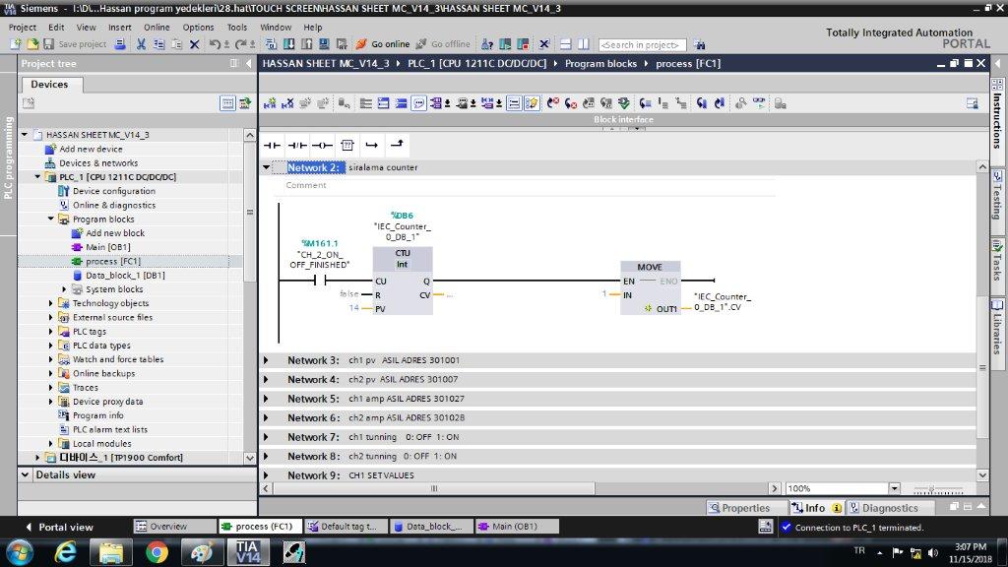Screen dimensions: 1008x567
Task: Collapse Network 2 siralama counter
Action: tap(266, 167)
